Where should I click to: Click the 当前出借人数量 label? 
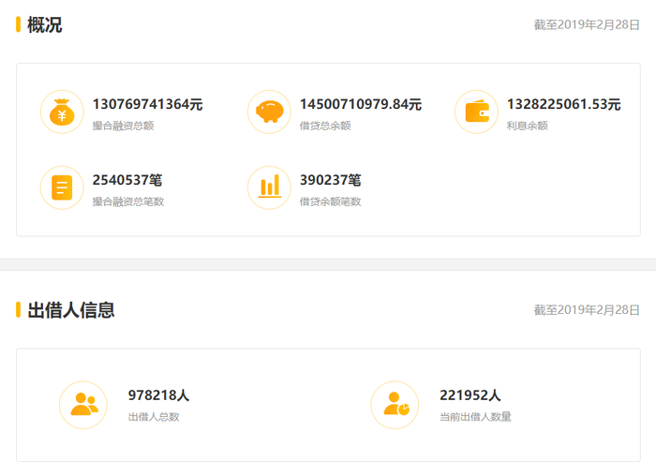point(475,417)
